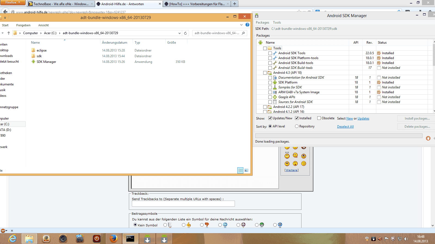Open the Freigeben ribbon tab
Image resolution: width=435 pixels, height=244 pixels.
point(23,25)
